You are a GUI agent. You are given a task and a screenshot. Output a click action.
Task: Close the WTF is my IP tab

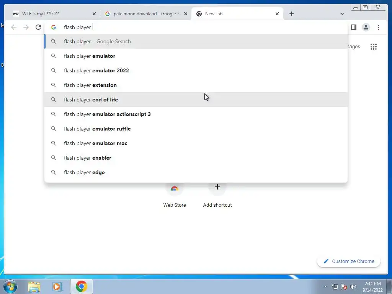point(94,14)
